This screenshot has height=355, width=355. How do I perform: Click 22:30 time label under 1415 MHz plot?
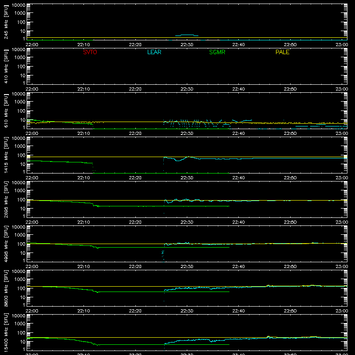(187, 178)
